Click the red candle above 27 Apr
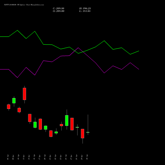The width and height of the screenshot is (165, 165). tap(72, 124)
